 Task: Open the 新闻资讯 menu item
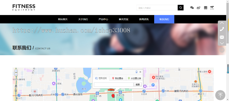point(144,19)
